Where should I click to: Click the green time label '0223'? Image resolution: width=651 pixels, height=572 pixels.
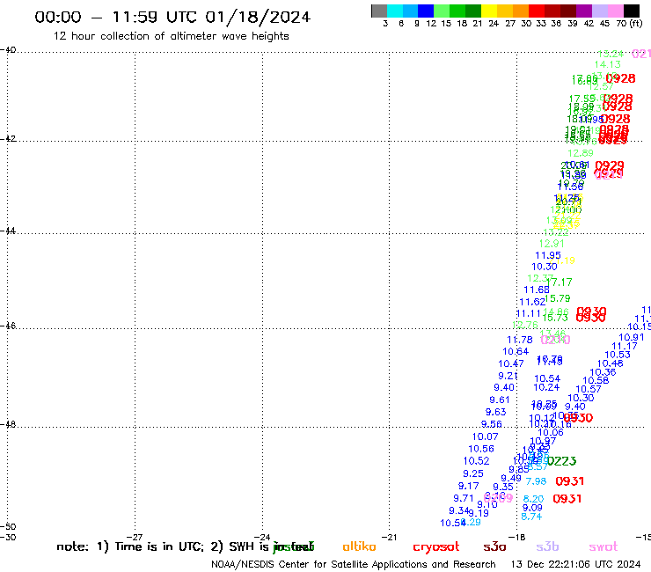point(561,461)
